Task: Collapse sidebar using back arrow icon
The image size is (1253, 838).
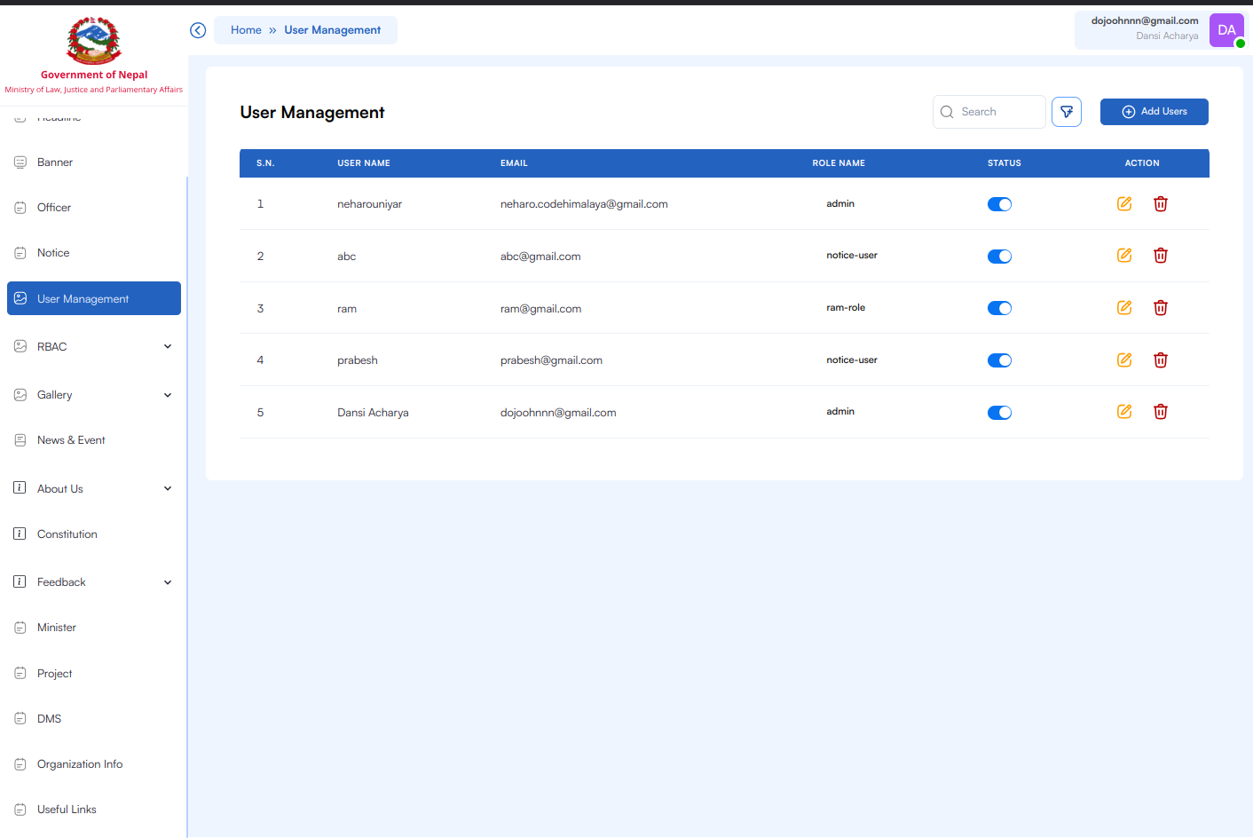Action: (198, 30)
